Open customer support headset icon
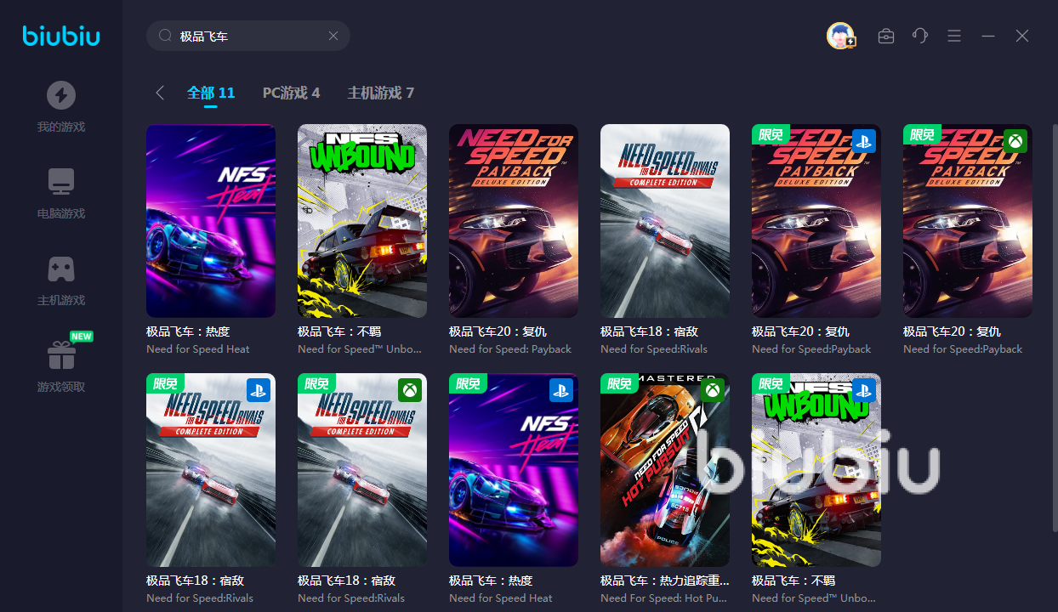This screenshot has height=612, width=1058. click(x=920, y=36)
